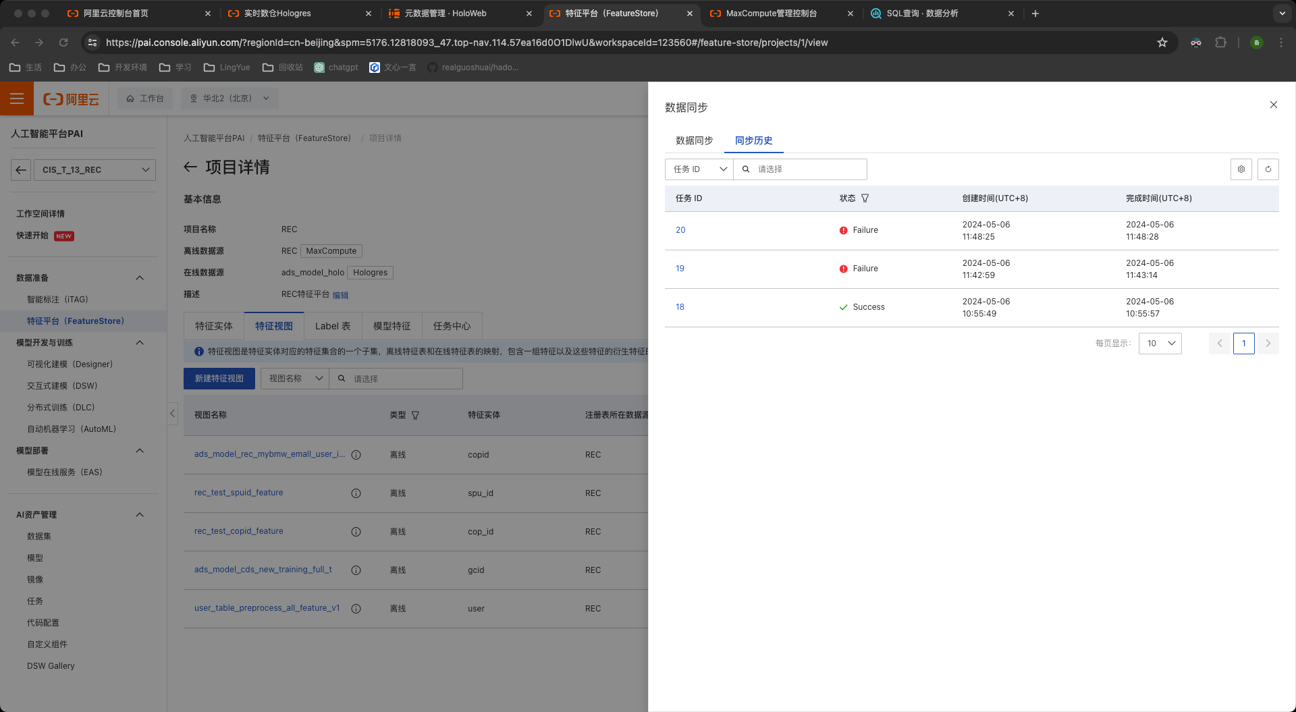Screen dimensions: 1296x712
Task: Collapse the AI资产管理 sidebar section
Action: click(x=140, y=515)
